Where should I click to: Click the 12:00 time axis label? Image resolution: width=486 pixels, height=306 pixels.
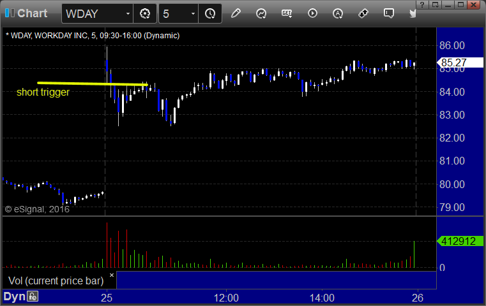(x=226, y=298)
